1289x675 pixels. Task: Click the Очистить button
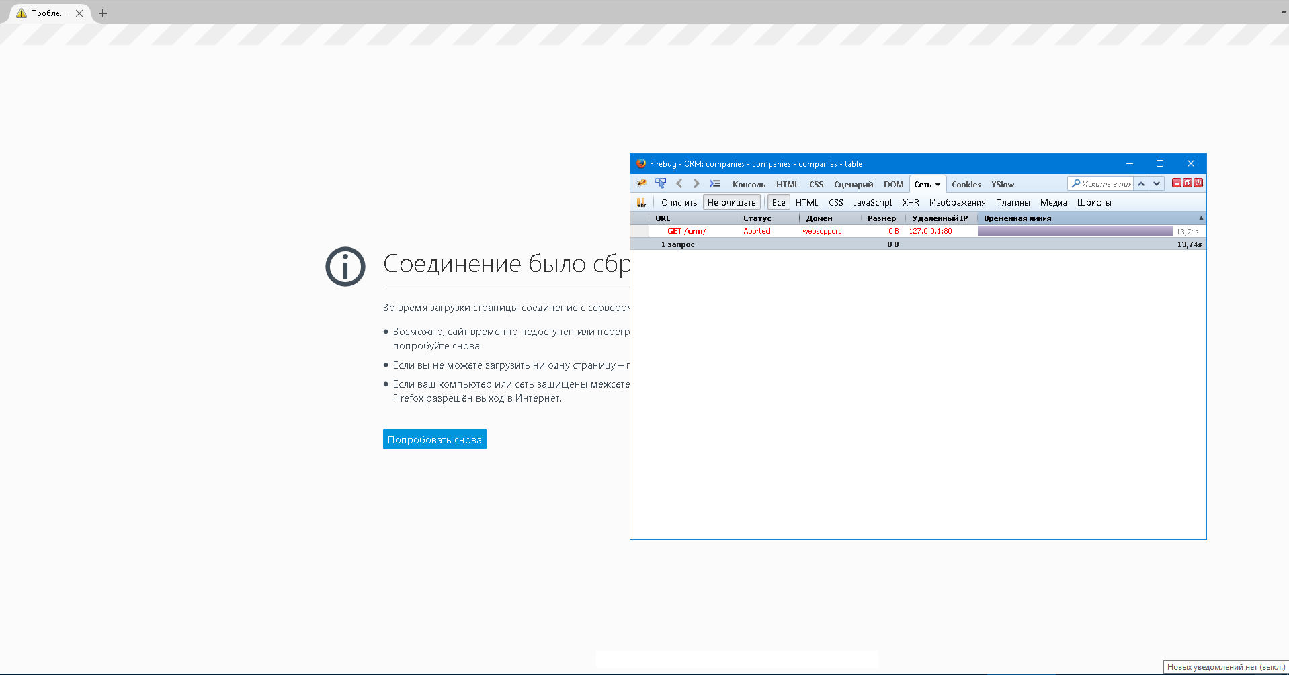pyautogui.click(x=679, y=202)
